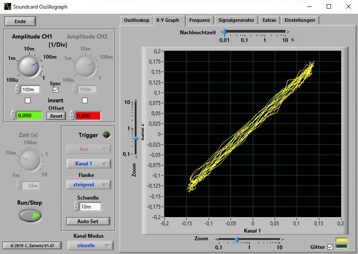The height and width of the screenshot is (254, 358).
Task: Disable the Gitter grid checkbox
Action: [330, 247]
